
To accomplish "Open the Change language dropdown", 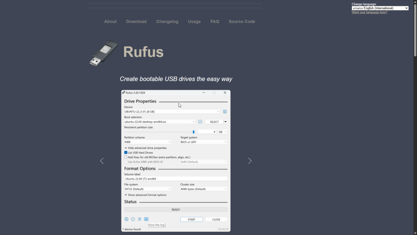I will tap(380, 8).
